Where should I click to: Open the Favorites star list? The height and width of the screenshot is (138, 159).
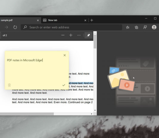pos(127,27)
